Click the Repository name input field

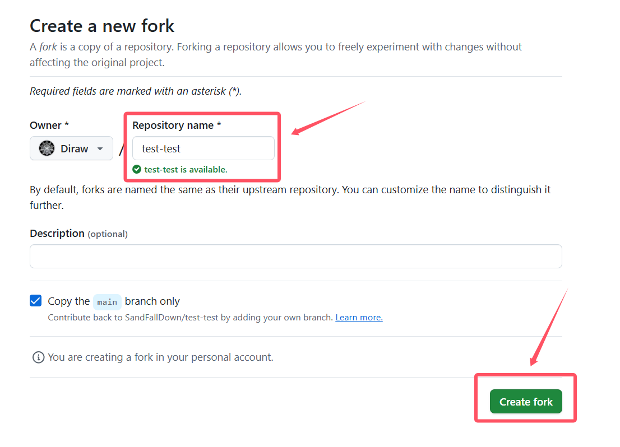click(203, 148)
